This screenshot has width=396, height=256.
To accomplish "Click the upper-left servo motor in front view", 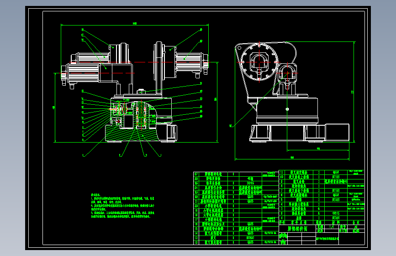I will click(x=90, y=58).
